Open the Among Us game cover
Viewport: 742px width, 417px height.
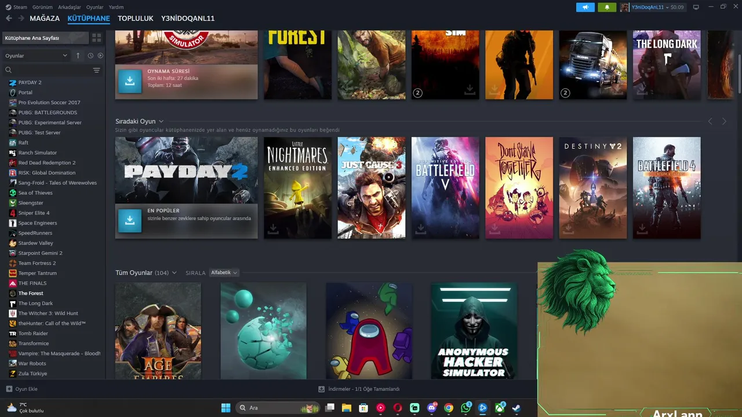[369, 331]
